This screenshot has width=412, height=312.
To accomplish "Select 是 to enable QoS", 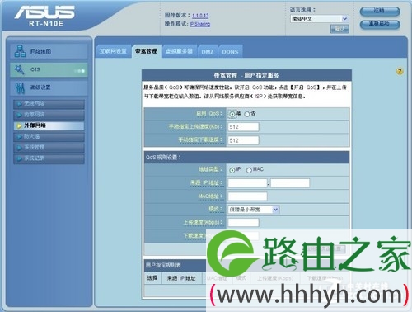I will coord(232,114).
